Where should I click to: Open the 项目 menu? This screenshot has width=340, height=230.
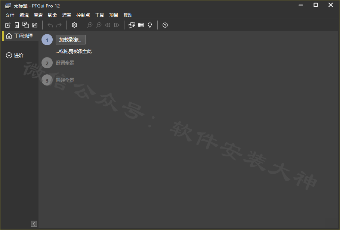pos(114,15)
